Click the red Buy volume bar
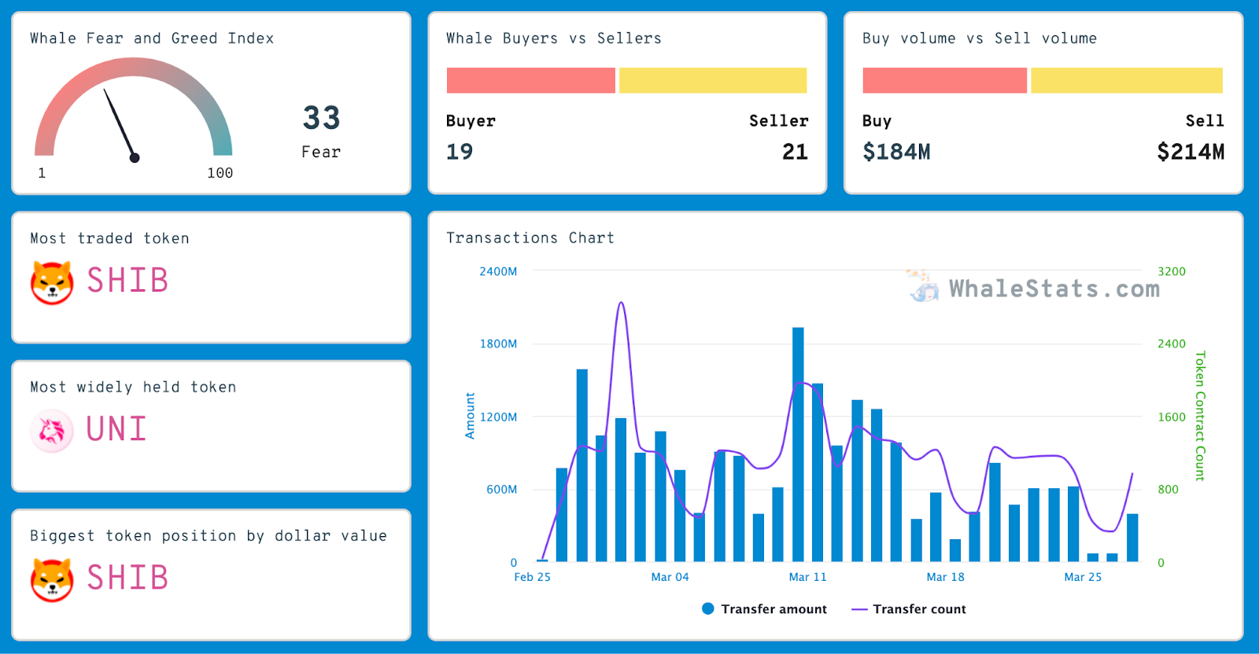The height and width of the screenshot is (654, 1259). [x=944, y=80]
